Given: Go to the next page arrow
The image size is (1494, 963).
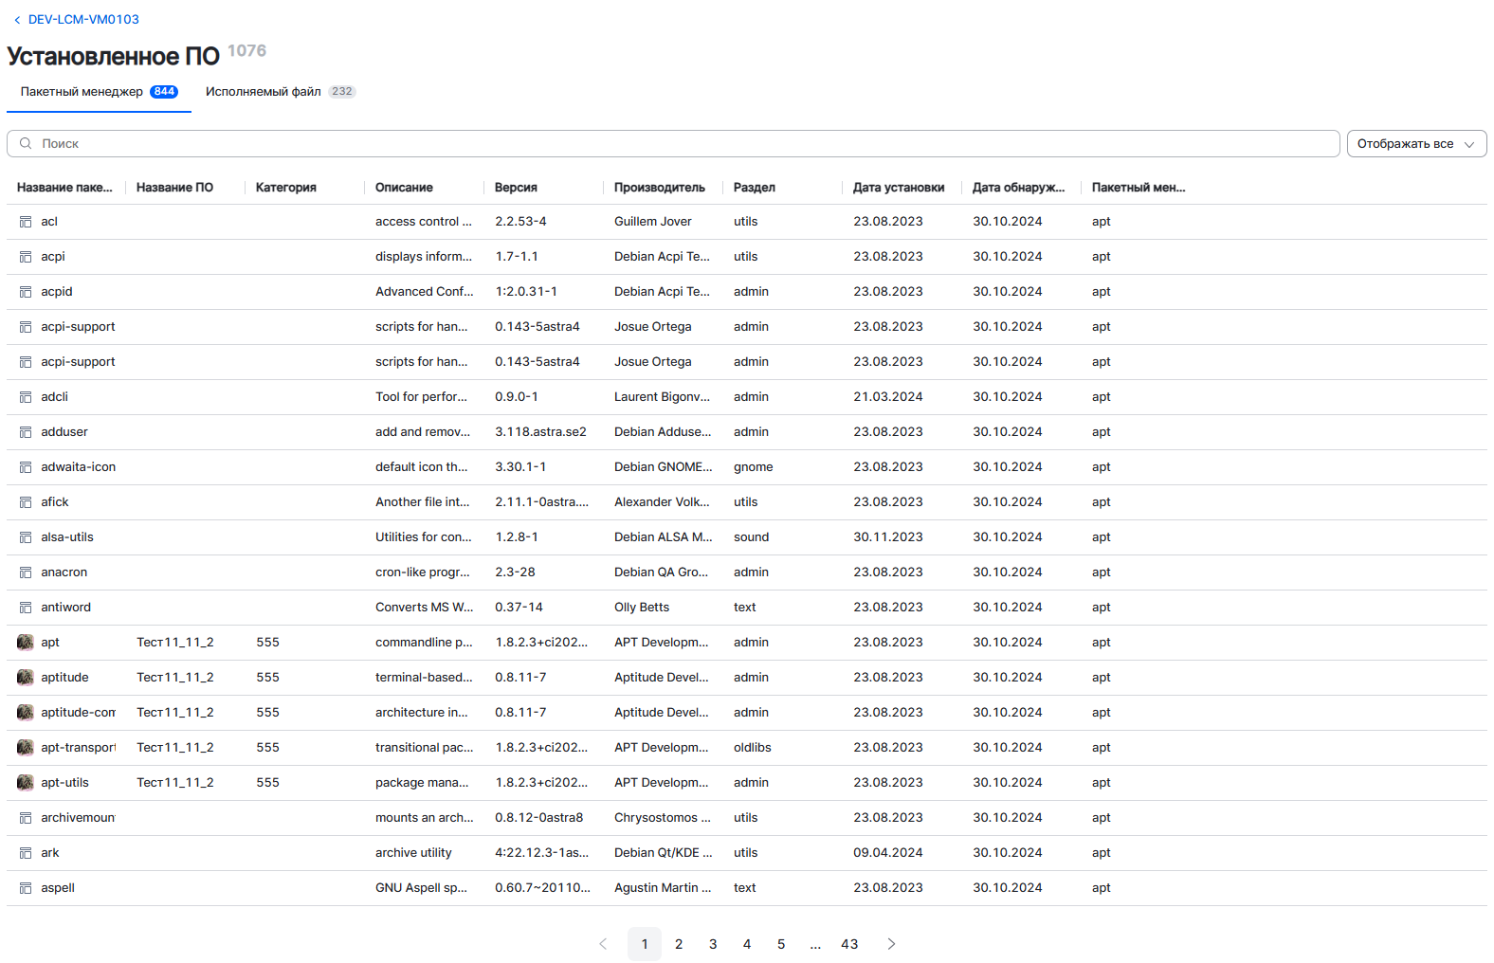Looking at the screenshot, I should 891,944.
